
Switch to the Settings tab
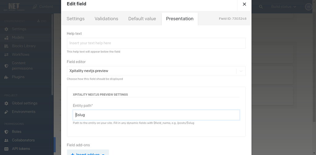76,19
